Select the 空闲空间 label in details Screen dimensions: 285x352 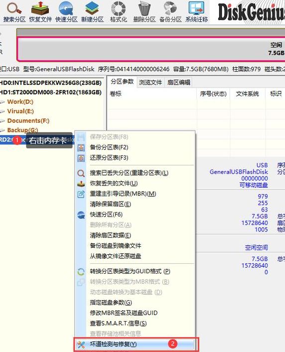tap(257, 247)
